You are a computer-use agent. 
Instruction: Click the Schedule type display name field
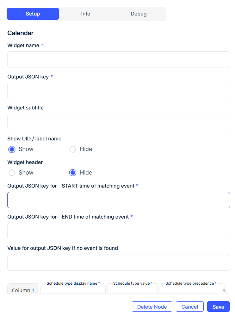(73, 289)
